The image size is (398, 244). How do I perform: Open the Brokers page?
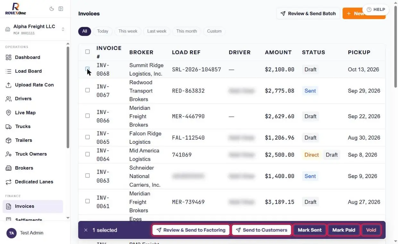[33, 168]
